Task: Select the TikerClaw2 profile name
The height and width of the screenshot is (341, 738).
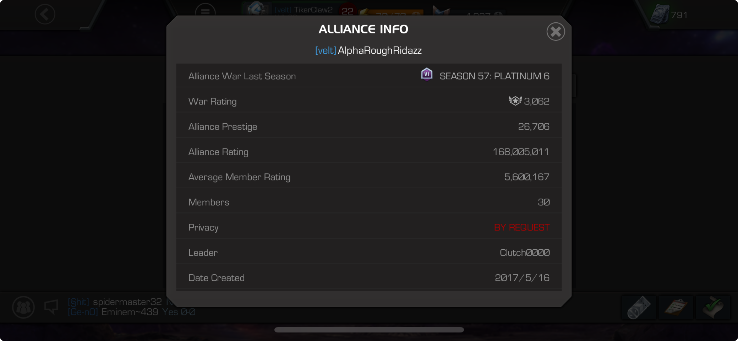Action: click(313, 10)
